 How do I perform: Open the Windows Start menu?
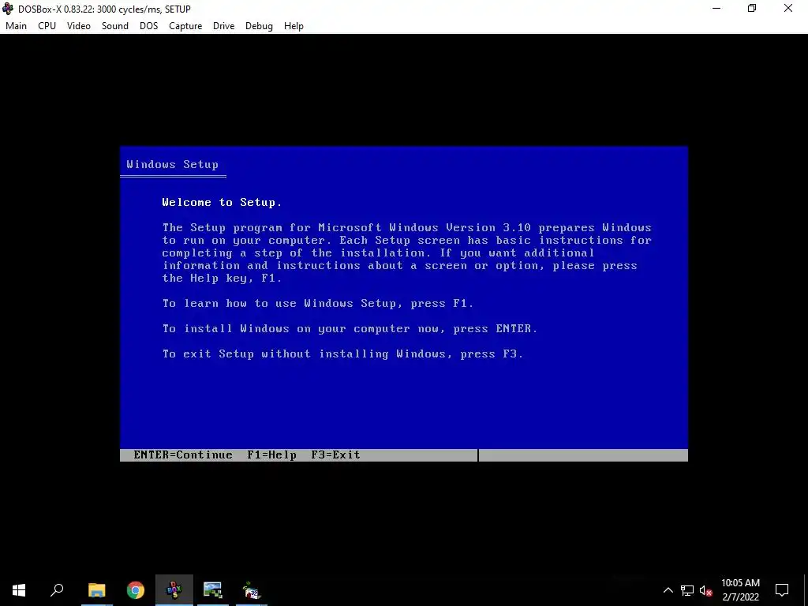pos(19,590)
